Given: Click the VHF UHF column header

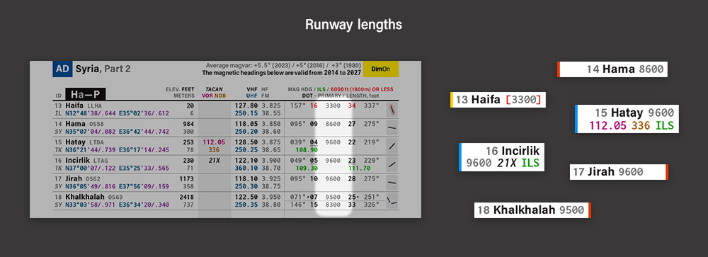Looking at the screenshot, I should (252, 93).
